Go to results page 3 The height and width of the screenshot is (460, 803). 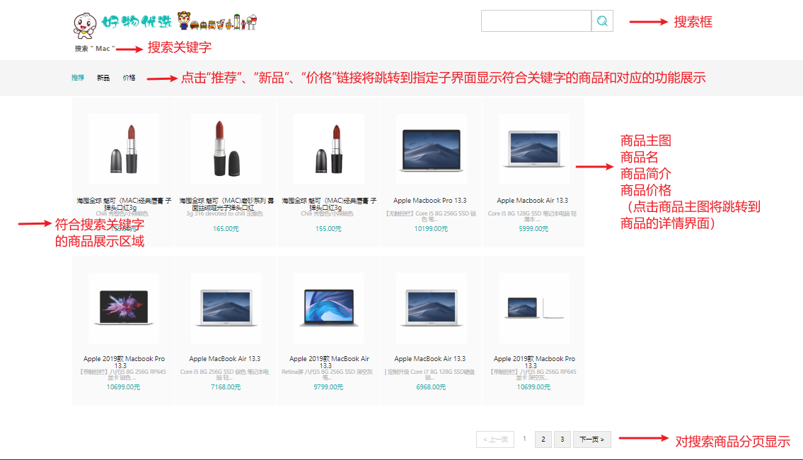pyautogui.click(x=562, y=439)
